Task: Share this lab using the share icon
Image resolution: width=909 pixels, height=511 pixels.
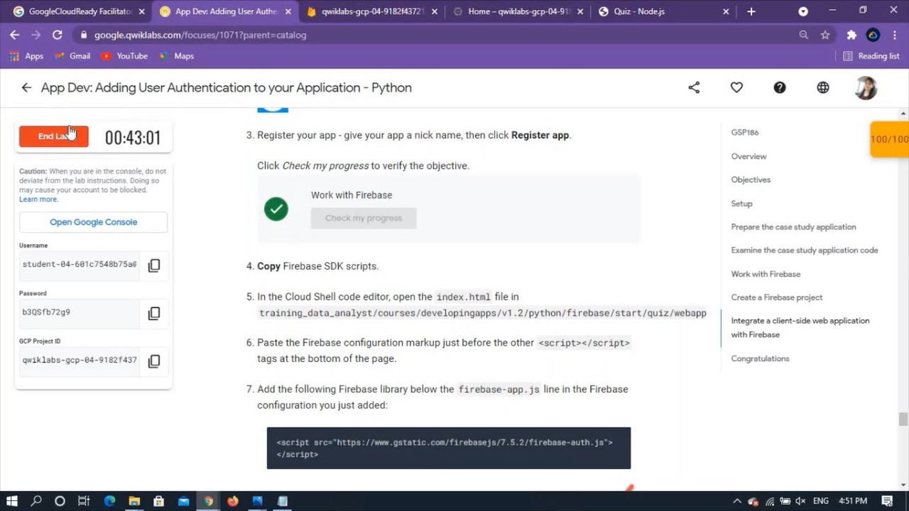Action: click(694, 87)
